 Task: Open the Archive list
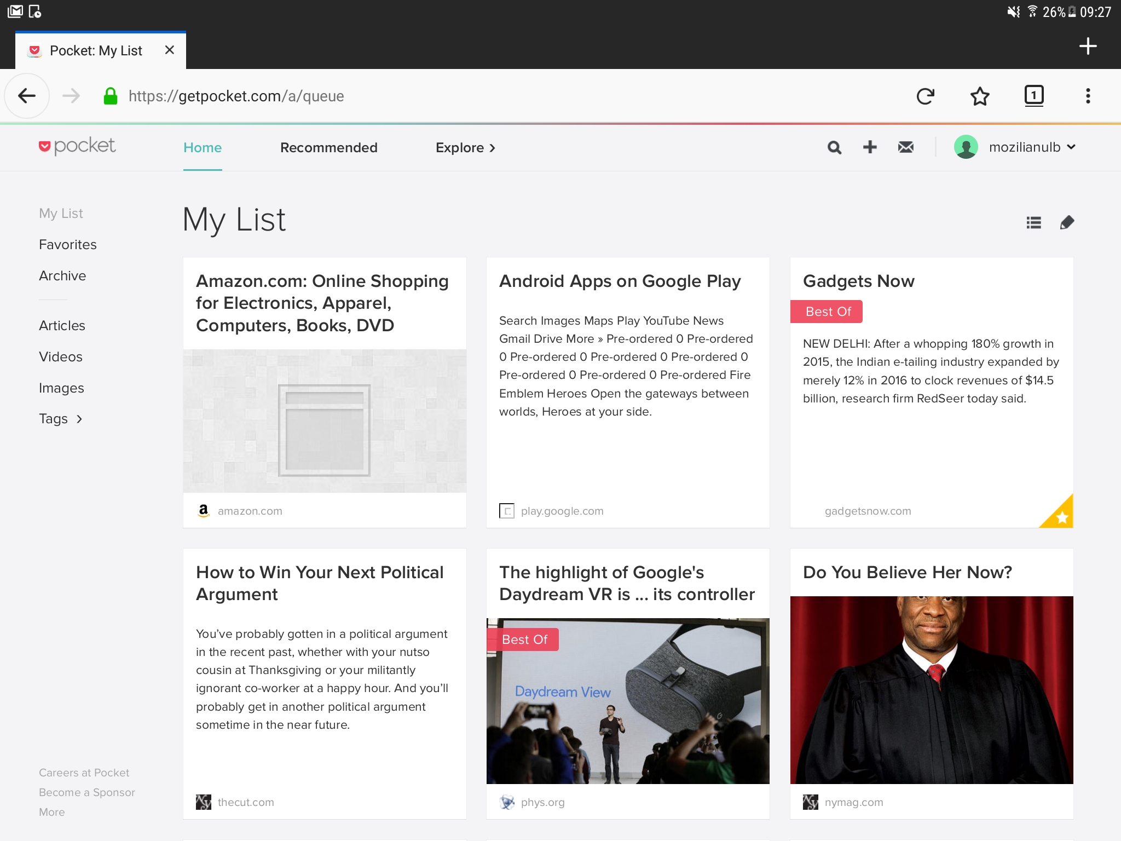point(62,276)
